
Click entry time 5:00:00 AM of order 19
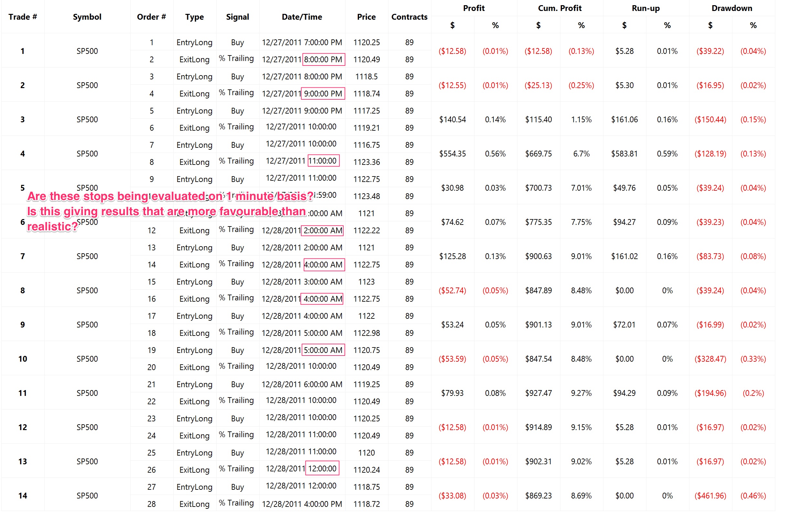(x=323, y=350)
